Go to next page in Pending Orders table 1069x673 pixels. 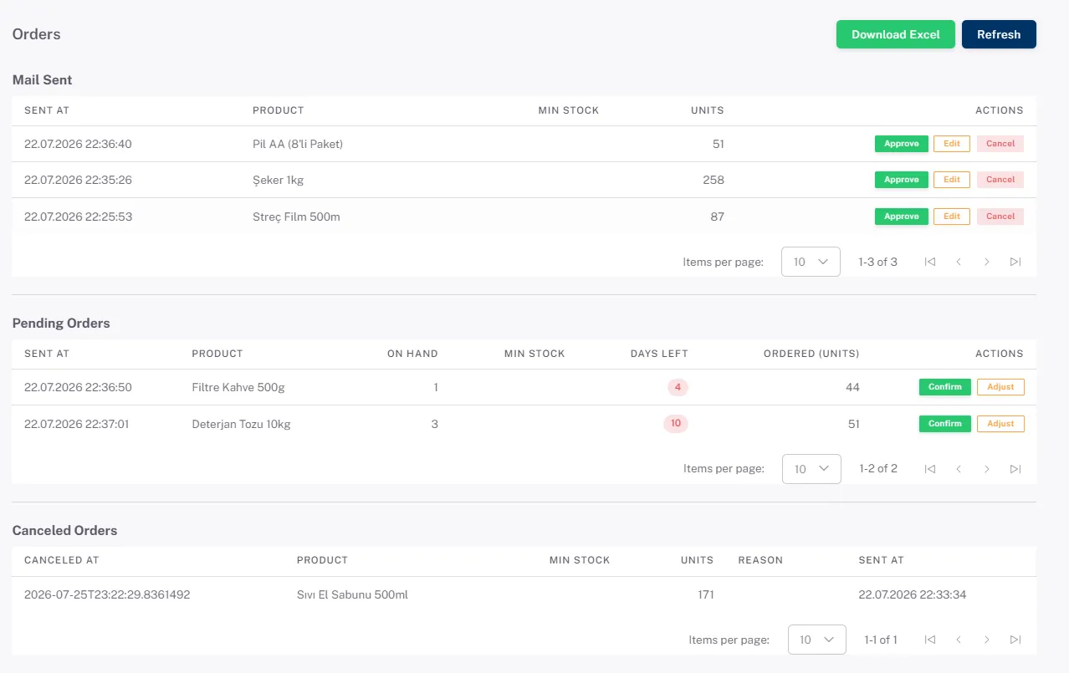tap(987, 469)
